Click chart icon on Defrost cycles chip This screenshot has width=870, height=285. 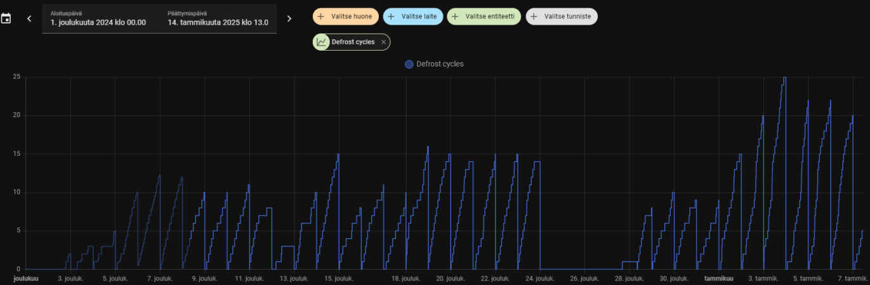tap(321, 42)
